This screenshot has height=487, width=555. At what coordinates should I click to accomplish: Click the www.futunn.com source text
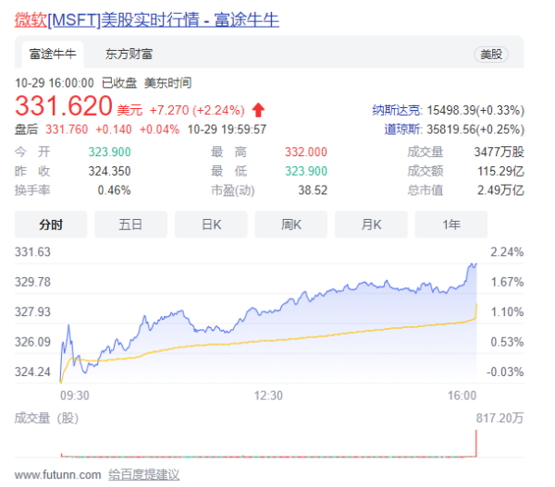click(57, 474)
